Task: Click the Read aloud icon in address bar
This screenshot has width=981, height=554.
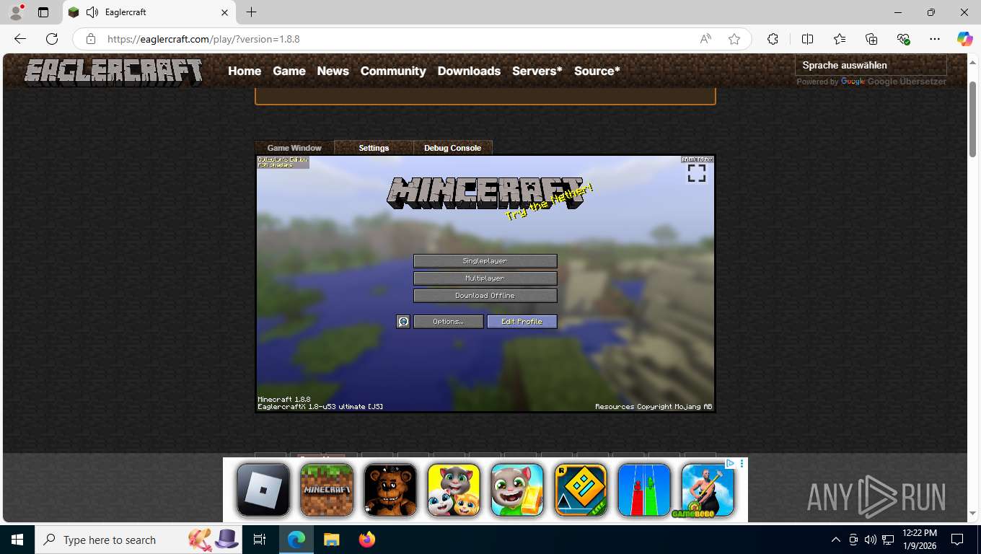Action: 705,39
